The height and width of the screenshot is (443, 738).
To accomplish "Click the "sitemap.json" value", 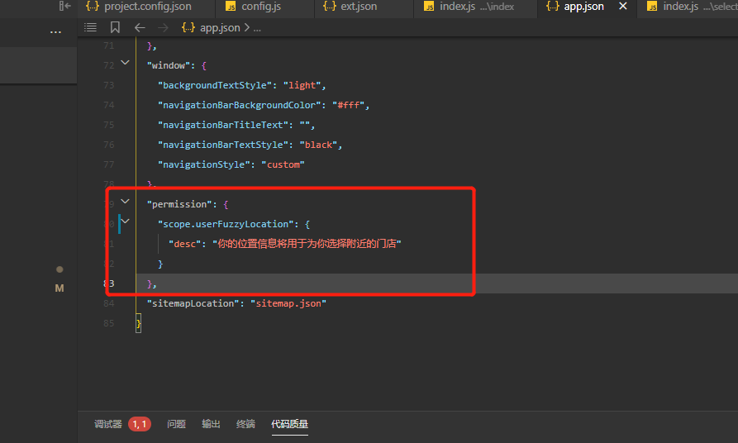I will point(288,303).
